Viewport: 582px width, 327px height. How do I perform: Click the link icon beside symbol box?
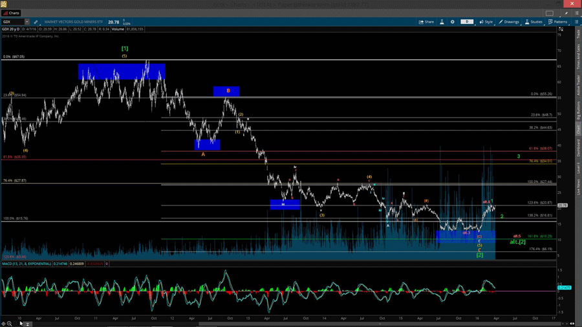point(36,22)
